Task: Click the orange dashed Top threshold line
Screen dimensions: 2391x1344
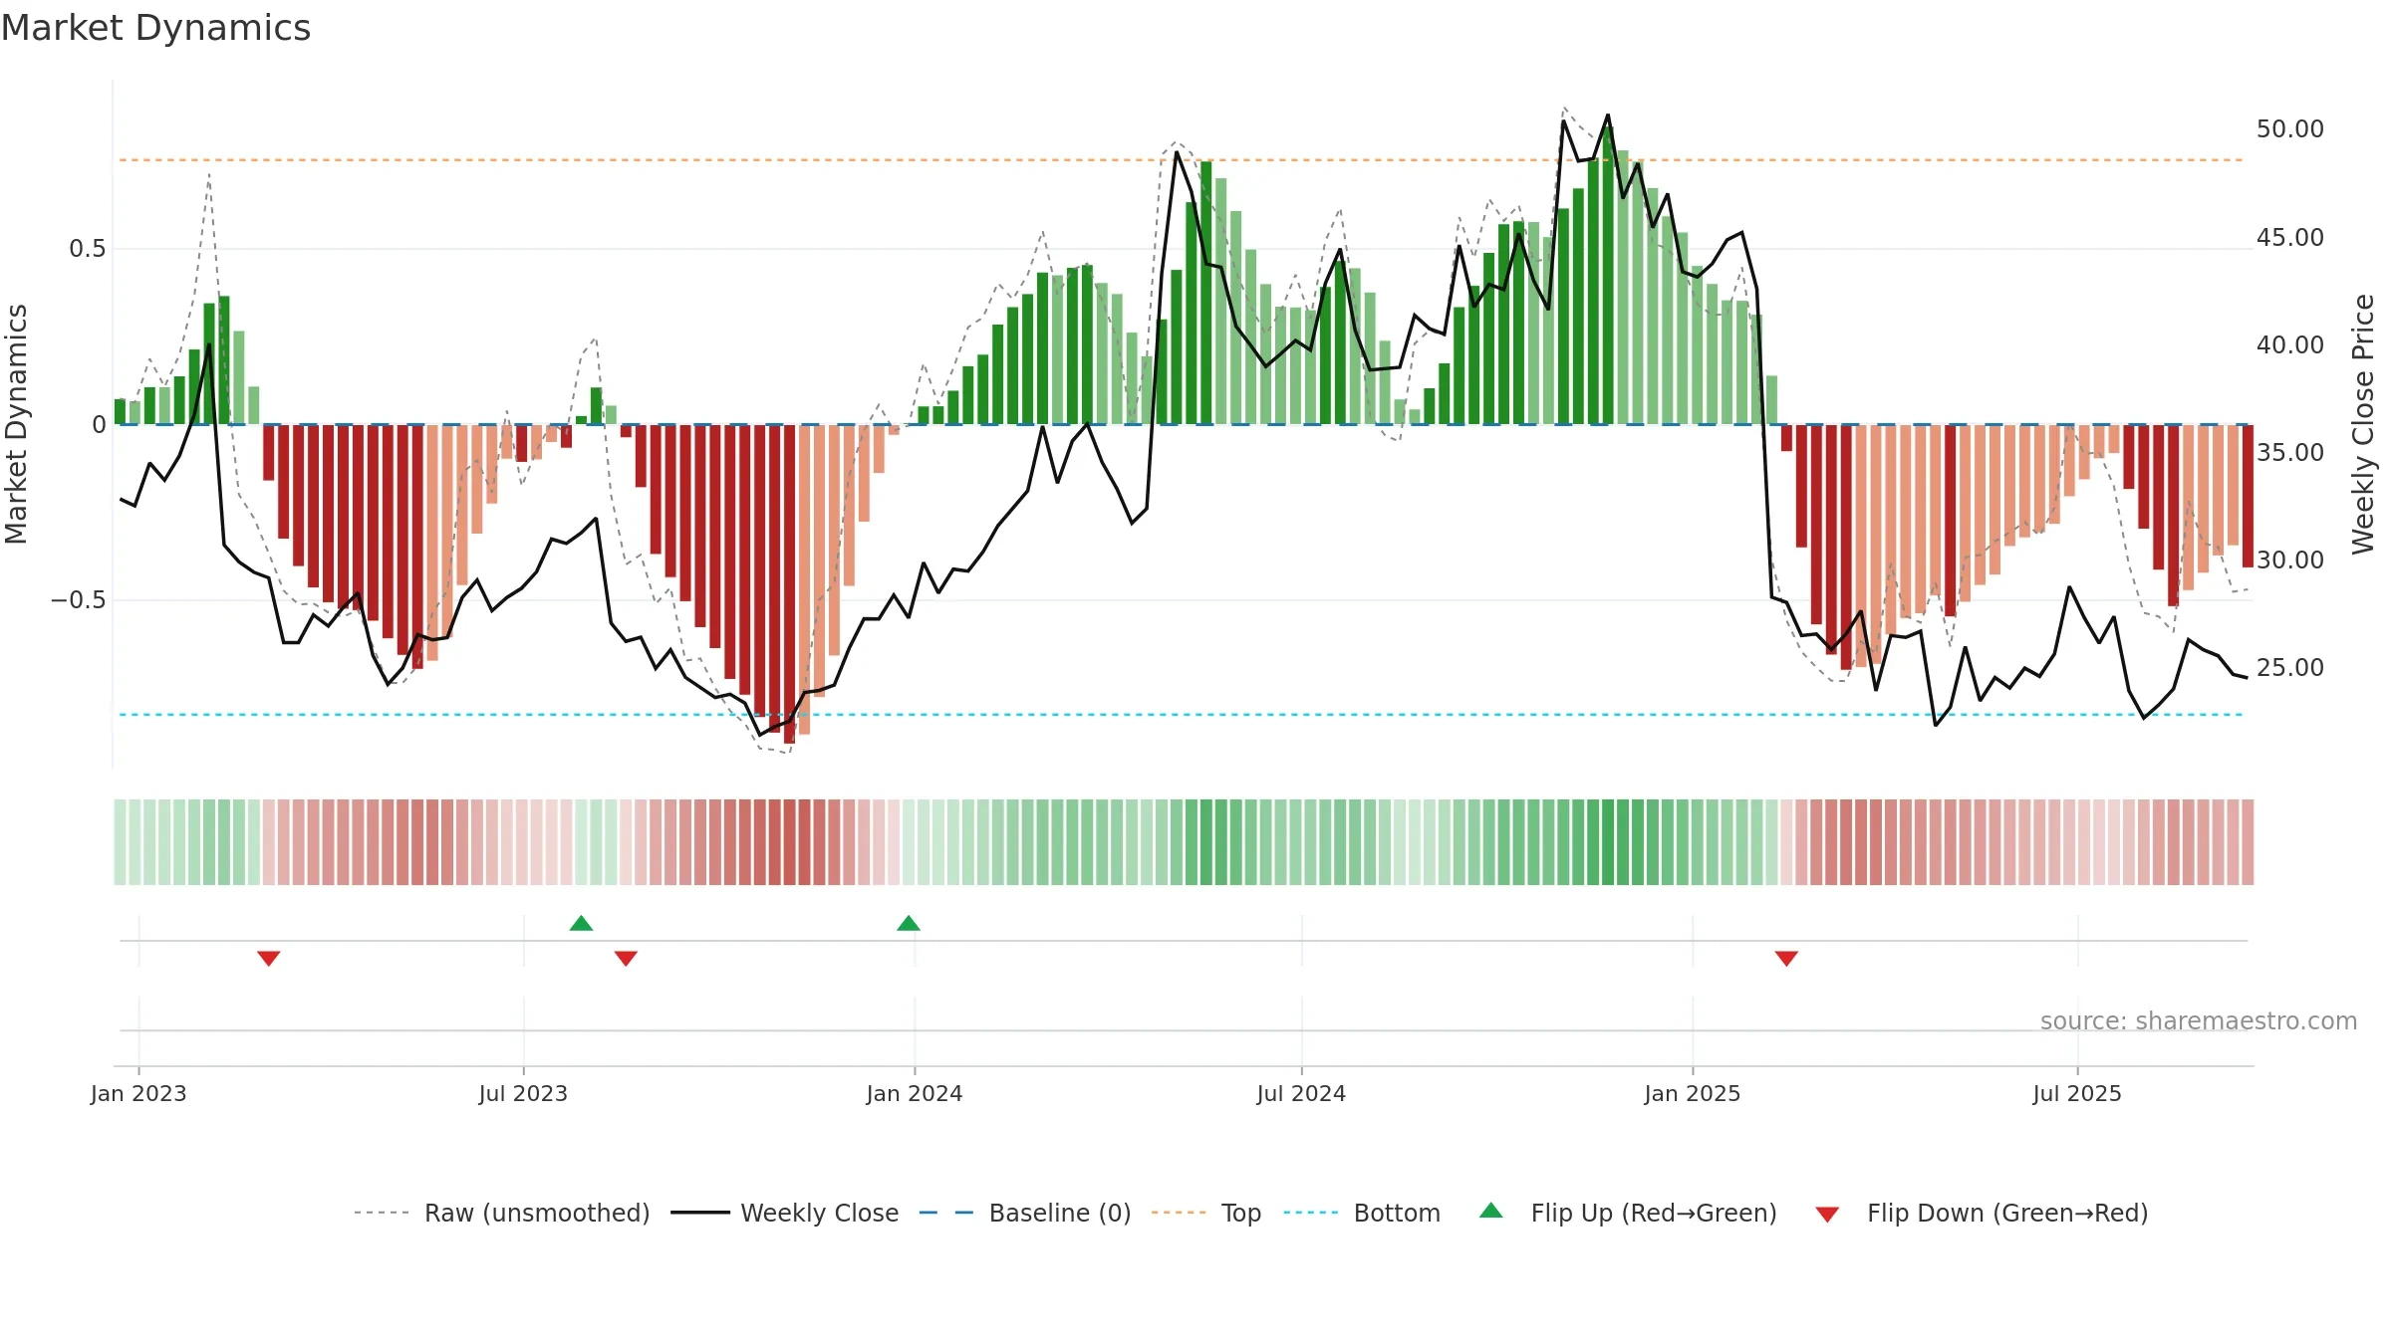Action: [x=1181, y=160]
